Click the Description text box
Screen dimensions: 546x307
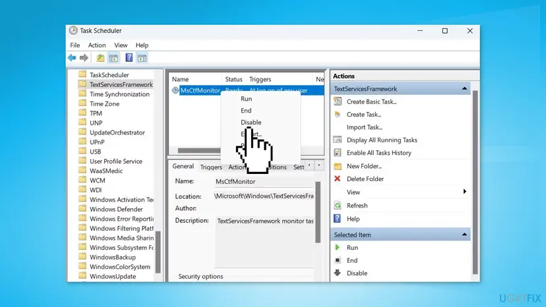pyautogui.click(x=264, y=242)
